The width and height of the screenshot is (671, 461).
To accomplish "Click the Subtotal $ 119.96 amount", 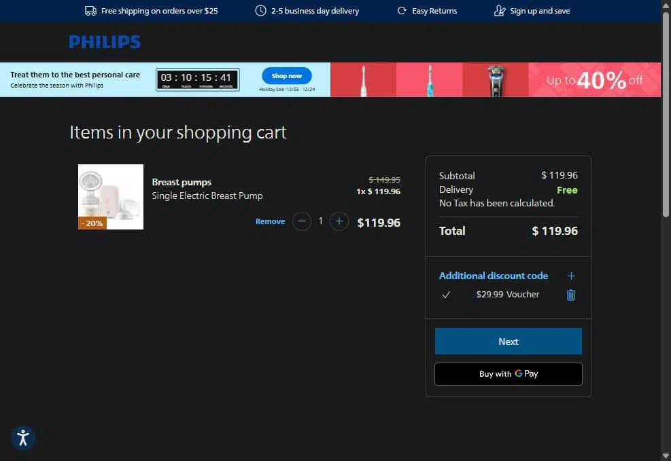I will (560, 175).
